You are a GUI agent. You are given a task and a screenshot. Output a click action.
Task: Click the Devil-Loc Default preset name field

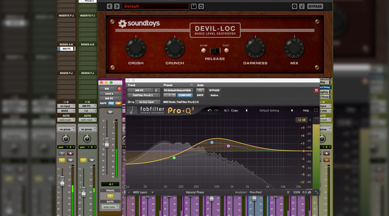pos(155,6)
